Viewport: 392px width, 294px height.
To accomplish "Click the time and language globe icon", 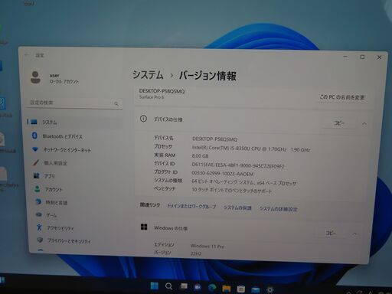I will [x=38, y=201].
